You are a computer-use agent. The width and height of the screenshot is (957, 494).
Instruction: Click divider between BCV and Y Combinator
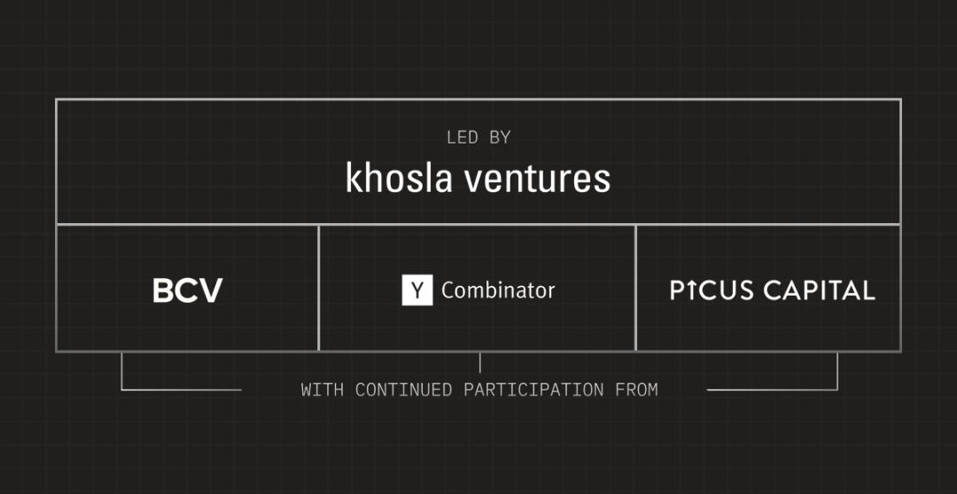[x=319, y=288]
